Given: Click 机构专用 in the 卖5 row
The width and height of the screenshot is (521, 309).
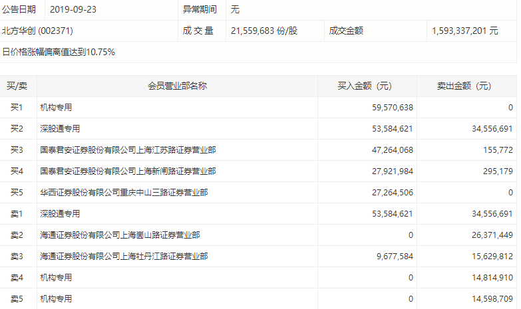Looking at the screenshot, I should [x=56, y=299].
